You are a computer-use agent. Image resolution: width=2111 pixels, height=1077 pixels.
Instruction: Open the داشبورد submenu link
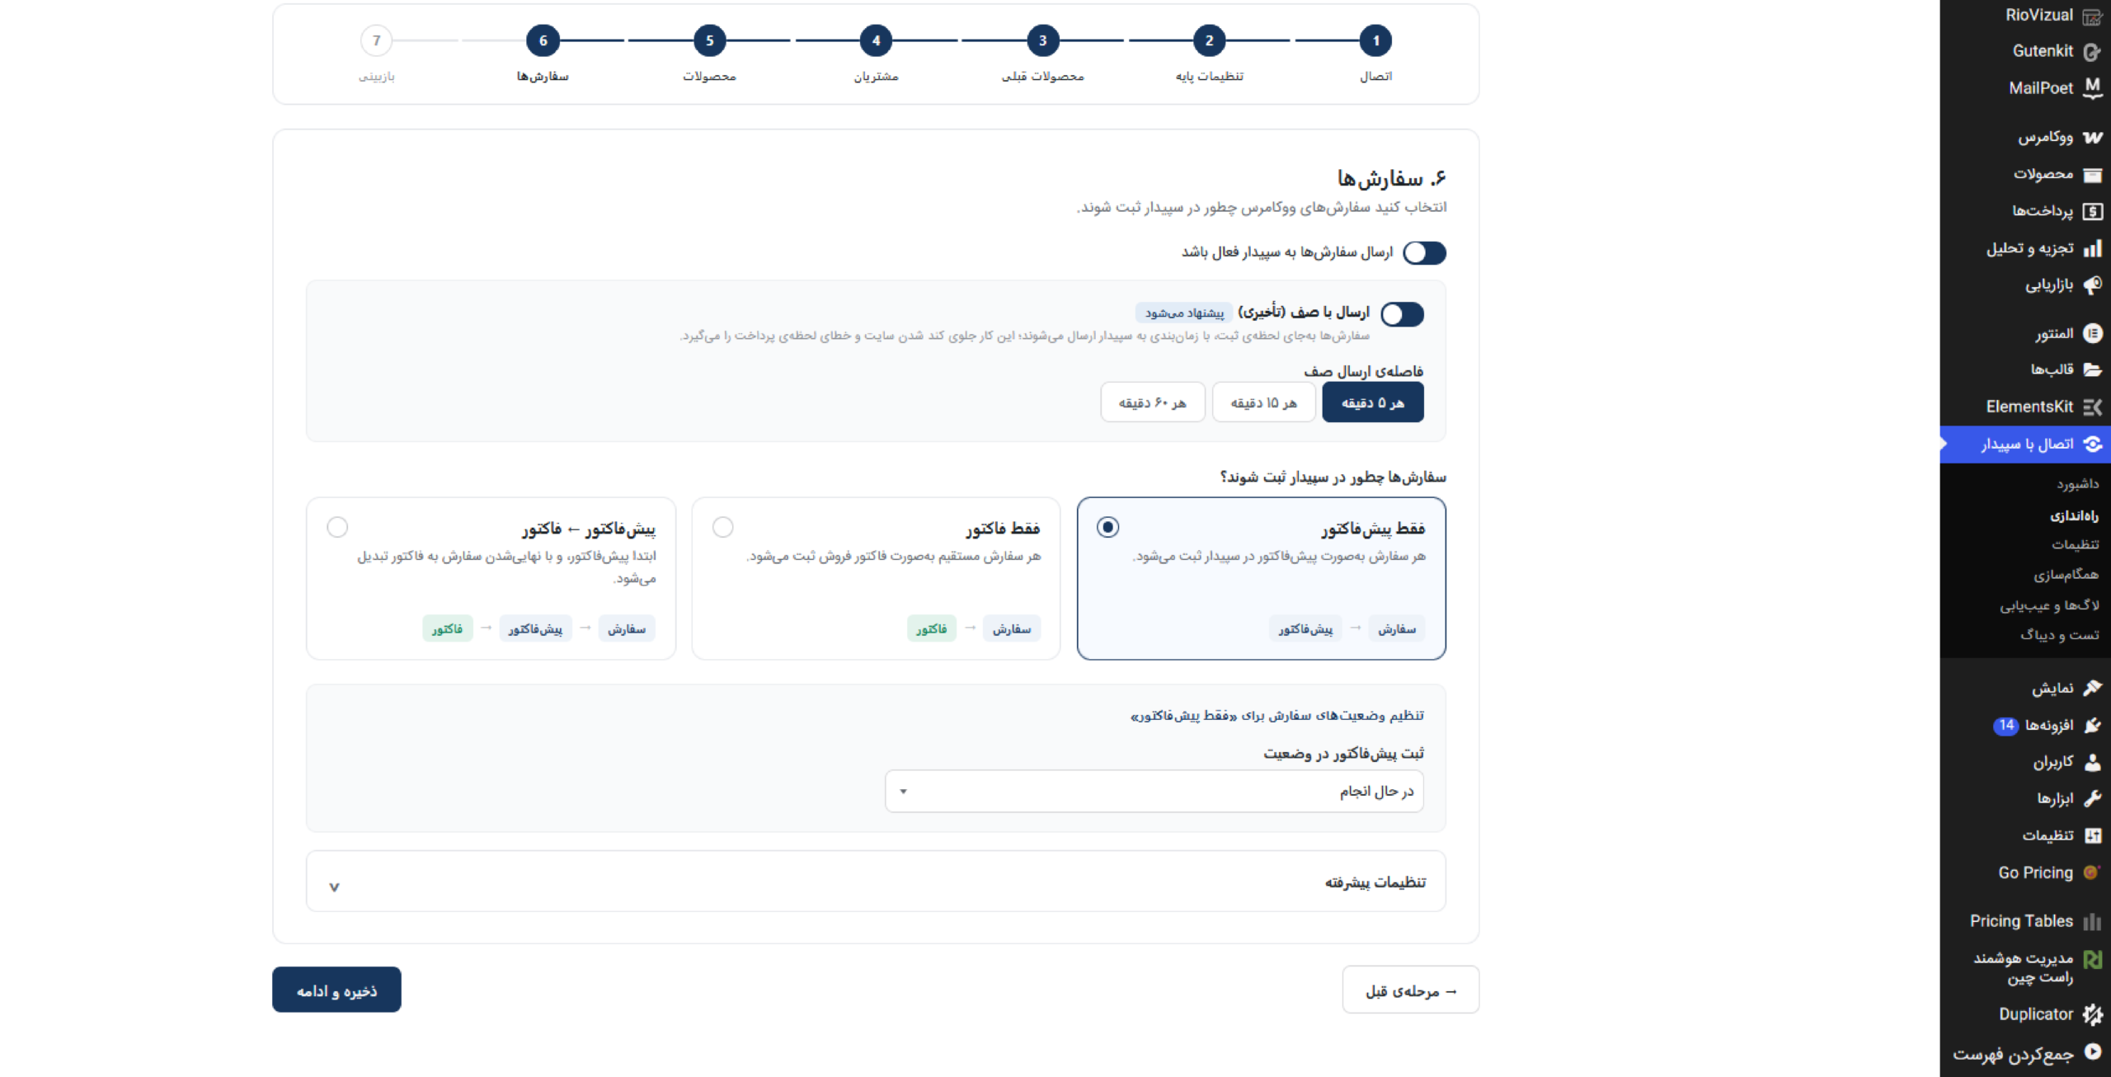2077,484
